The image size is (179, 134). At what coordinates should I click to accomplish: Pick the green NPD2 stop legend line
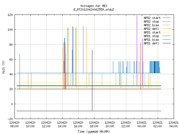click(166, 21)
